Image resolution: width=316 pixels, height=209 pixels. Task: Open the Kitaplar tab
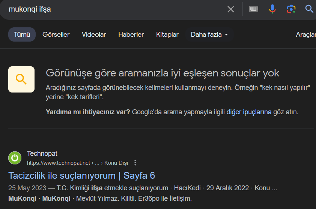[x=167, y=34]
